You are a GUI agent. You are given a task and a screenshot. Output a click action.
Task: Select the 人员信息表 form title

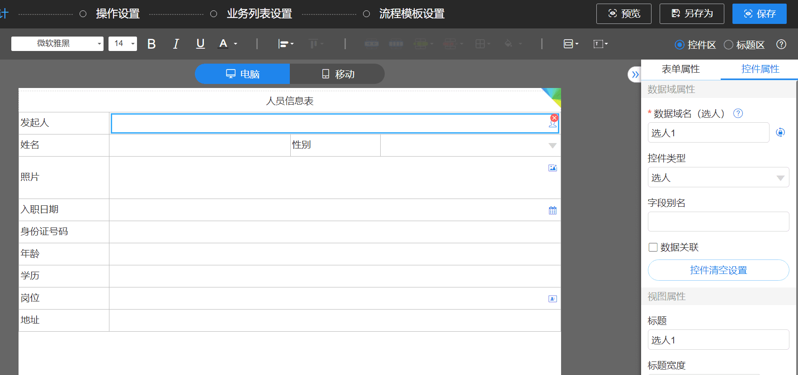click(290, 101)
